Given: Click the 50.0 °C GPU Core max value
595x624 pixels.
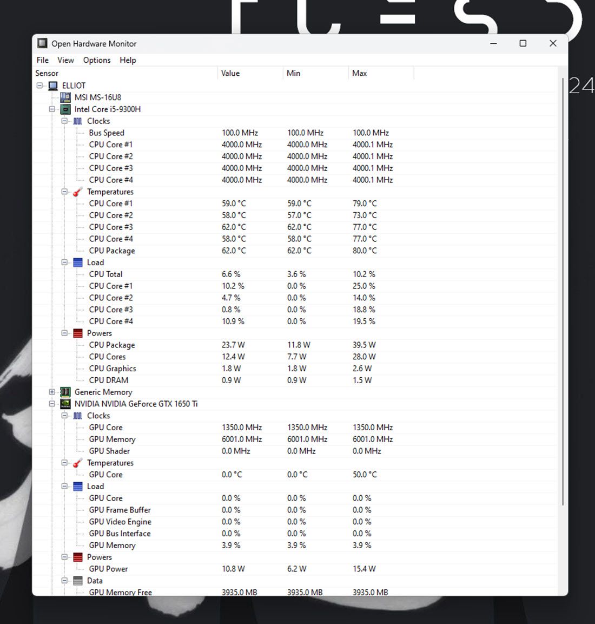Looking at the screenshot, I should click(x=365, y=475).
